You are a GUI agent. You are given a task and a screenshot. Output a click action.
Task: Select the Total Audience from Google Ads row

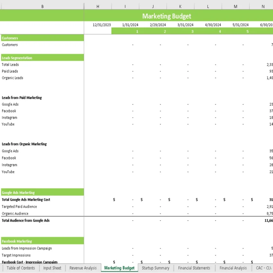tap(25, 221)
